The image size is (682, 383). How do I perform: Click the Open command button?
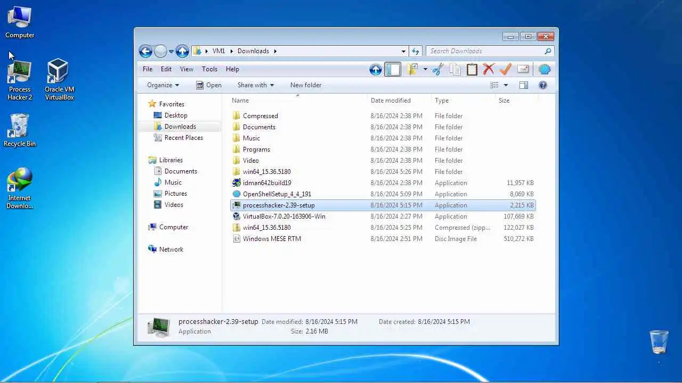[x=209, y=85]
